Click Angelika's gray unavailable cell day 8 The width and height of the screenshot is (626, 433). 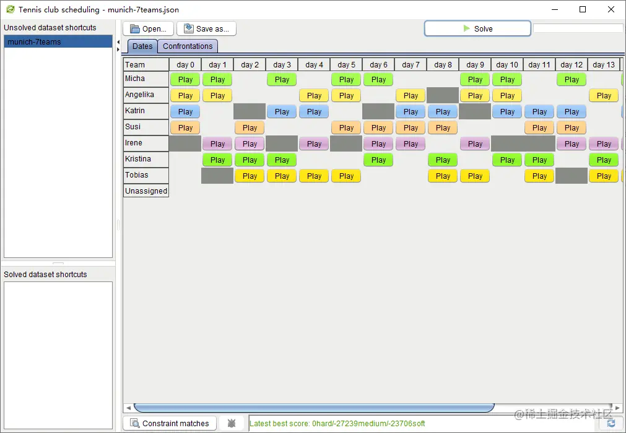coord(443,96)
